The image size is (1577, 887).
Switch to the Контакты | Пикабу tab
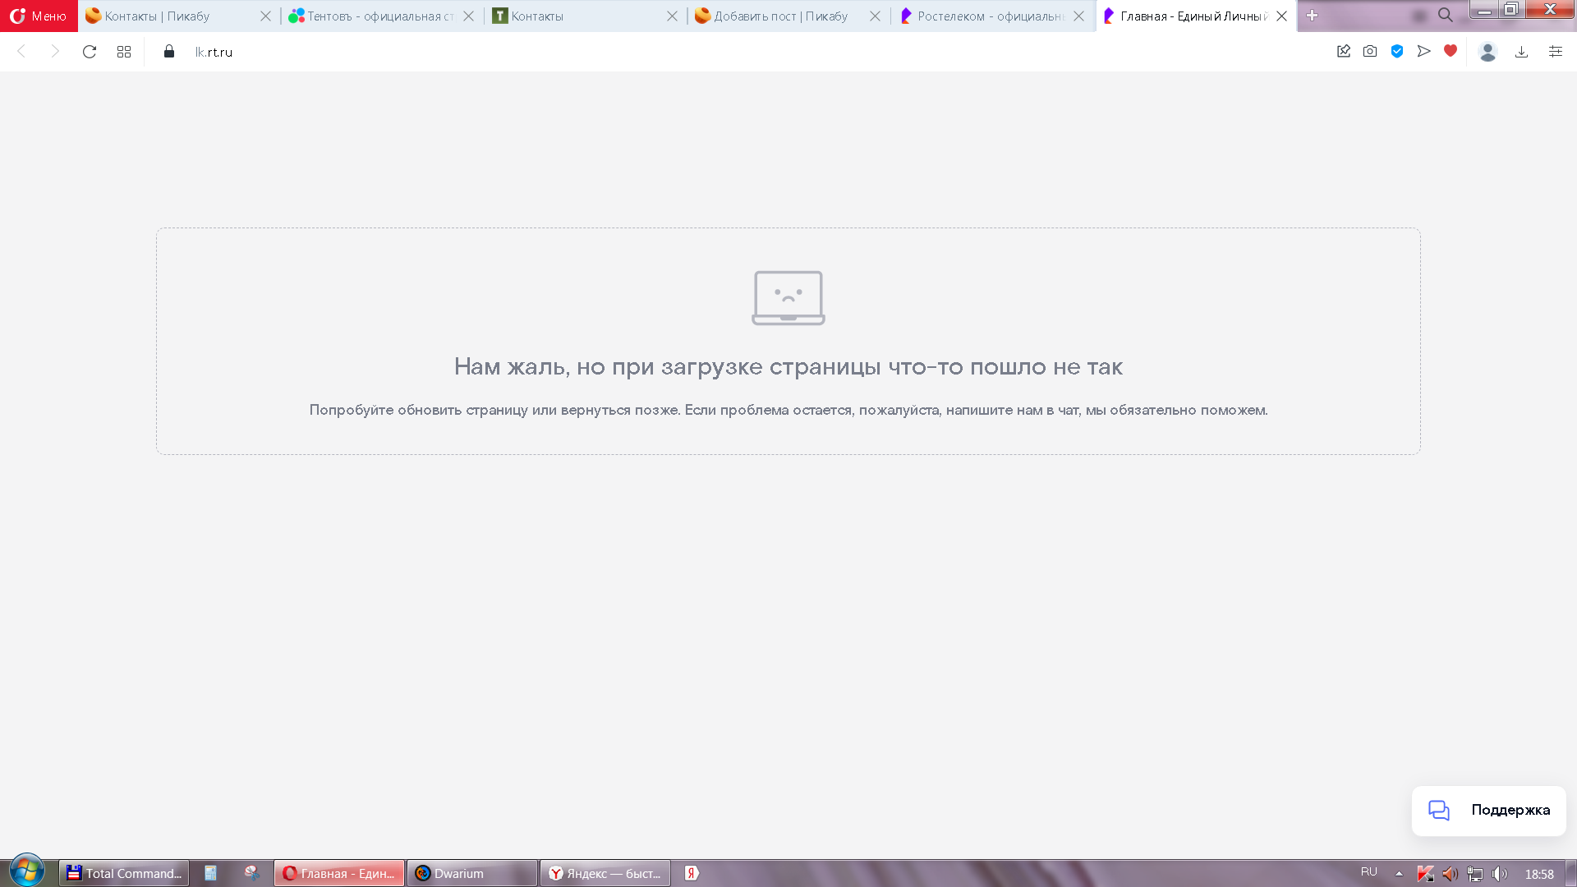177,16
